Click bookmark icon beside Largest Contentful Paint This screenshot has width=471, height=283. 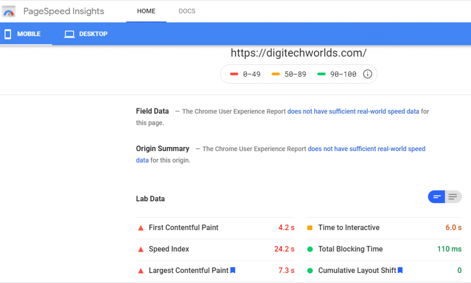coord(233,270)
